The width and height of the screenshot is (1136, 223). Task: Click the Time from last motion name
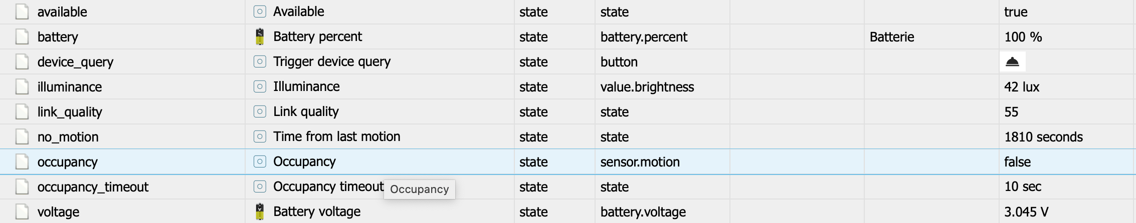336,136
